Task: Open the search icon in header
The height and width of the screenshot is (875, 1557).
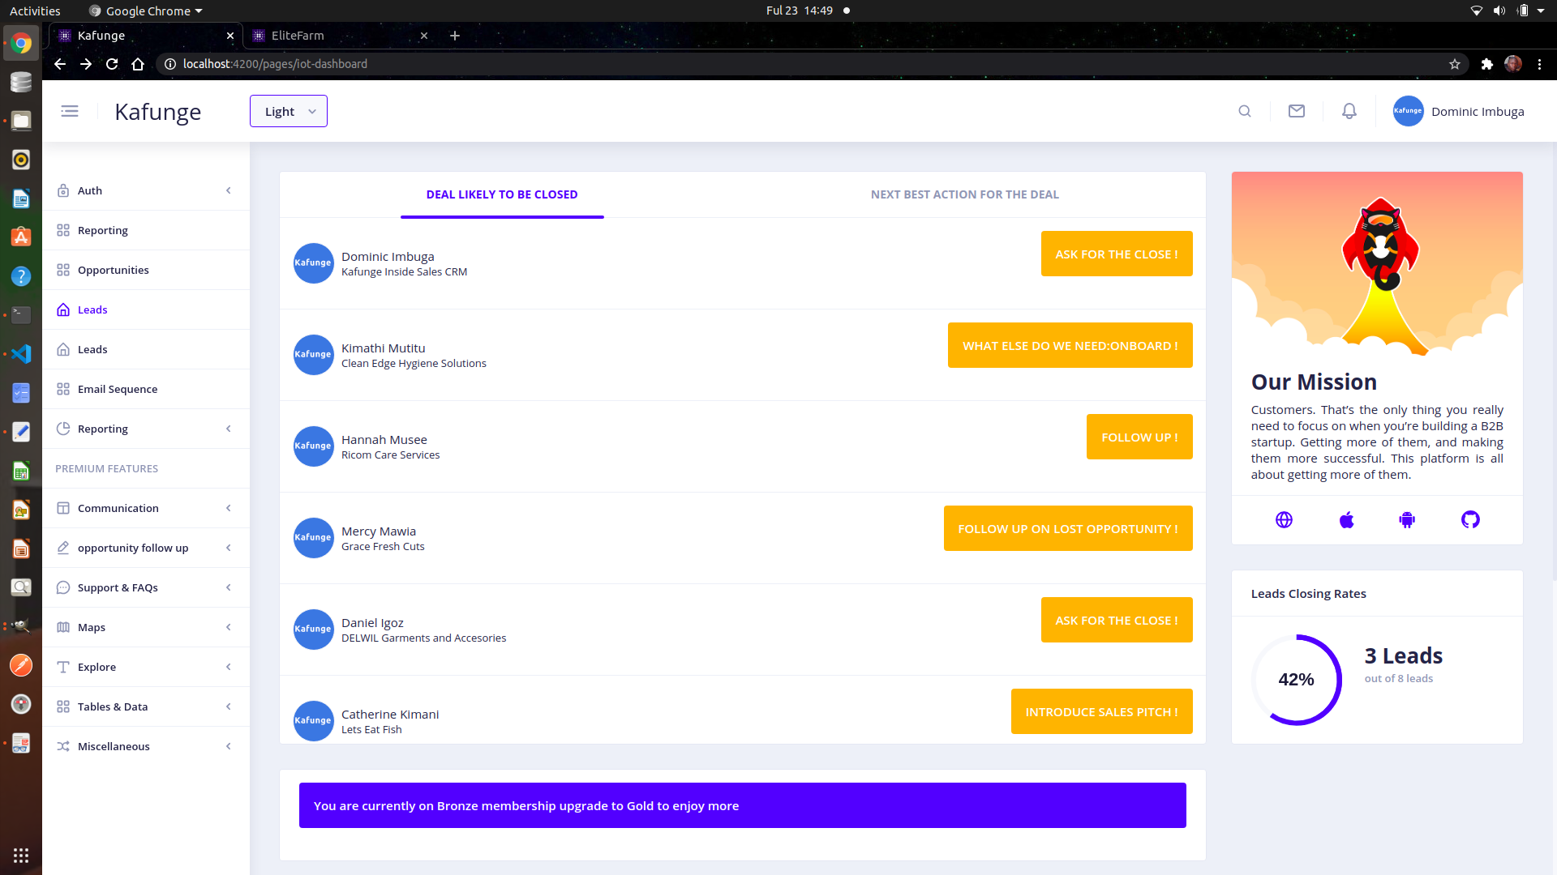Action: (x=1245, y=111)
